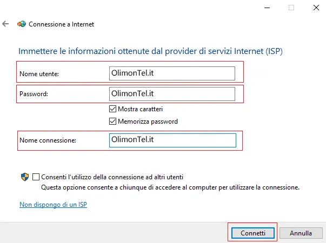The width and height of the screenshot is (326, 243).
Task: Click the Nome connessione label
Action: point(48,140)
